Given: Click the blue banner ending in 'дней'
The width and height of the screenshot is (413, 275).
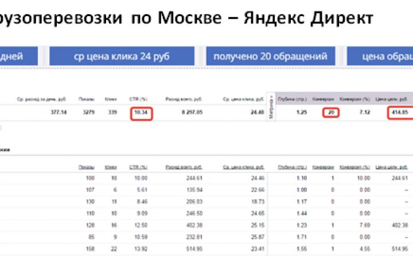Looking at the screenshot, I should (19, 56).
